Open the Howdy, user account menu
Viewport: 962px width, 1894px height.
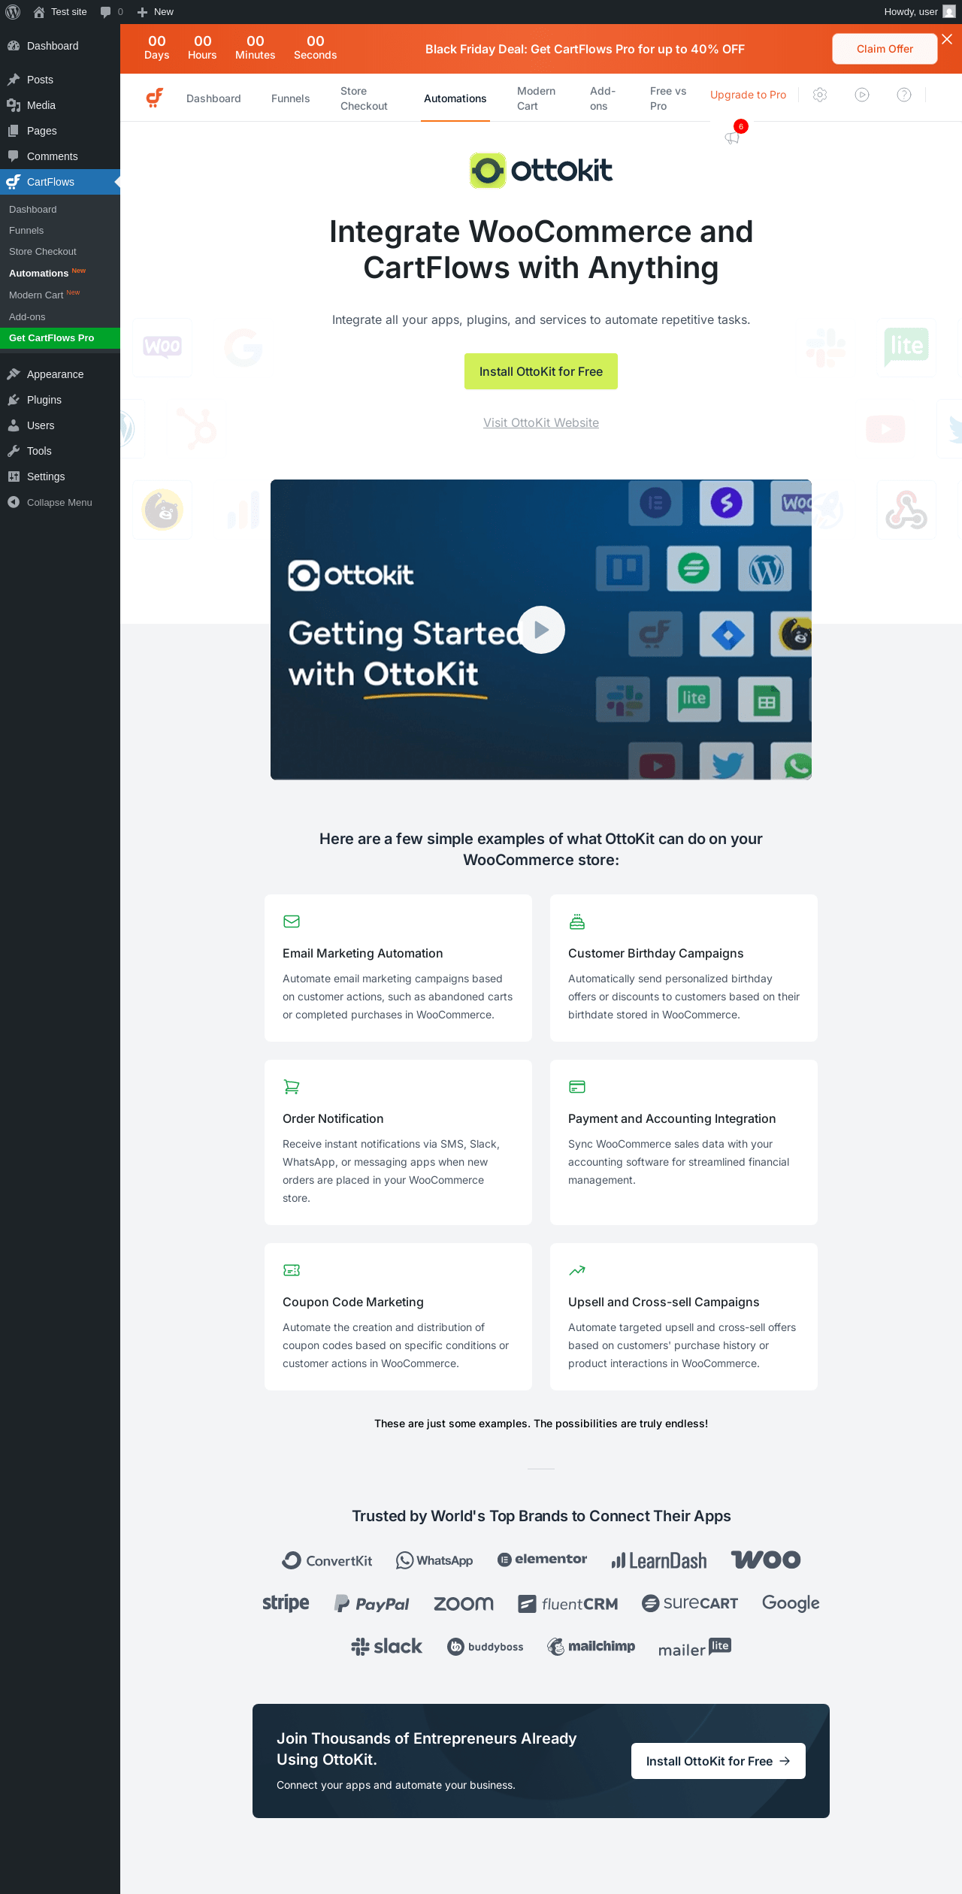pos(919,12)
